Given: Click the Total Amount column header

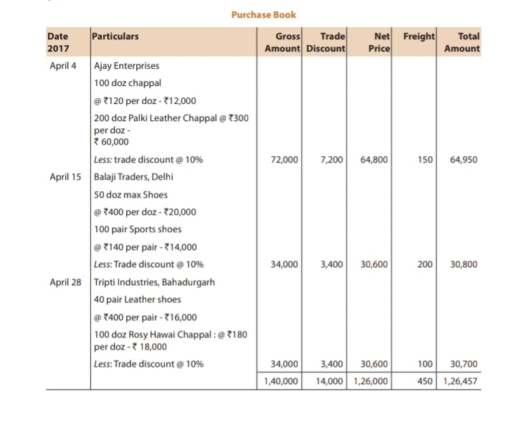Looking at the screenshot, I should 462,42.
